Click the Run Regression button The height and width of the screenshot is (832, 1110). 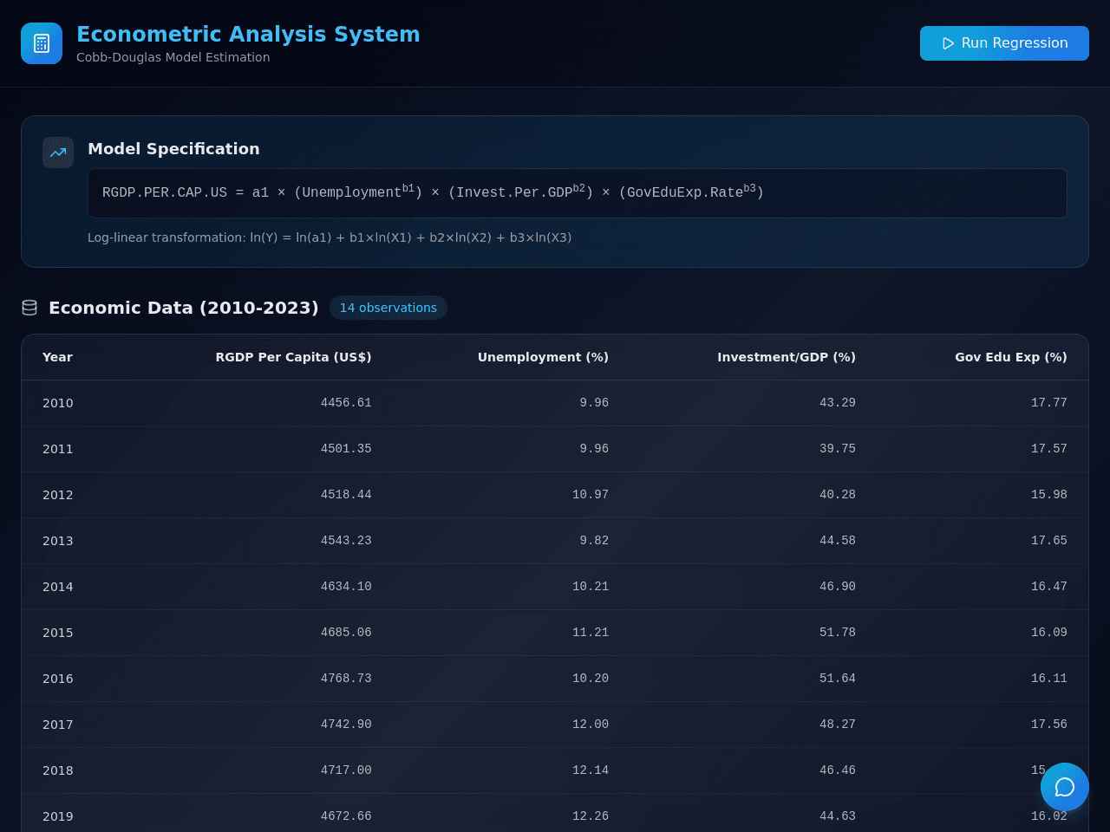pyautogui.click(x=1004, y=43)
